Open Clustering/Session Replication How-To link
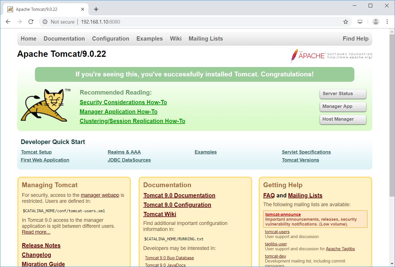 pos(132,121)
